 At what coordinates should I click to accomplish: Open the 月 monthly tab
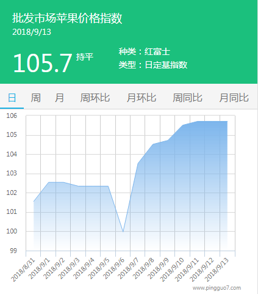click(59, 98)
